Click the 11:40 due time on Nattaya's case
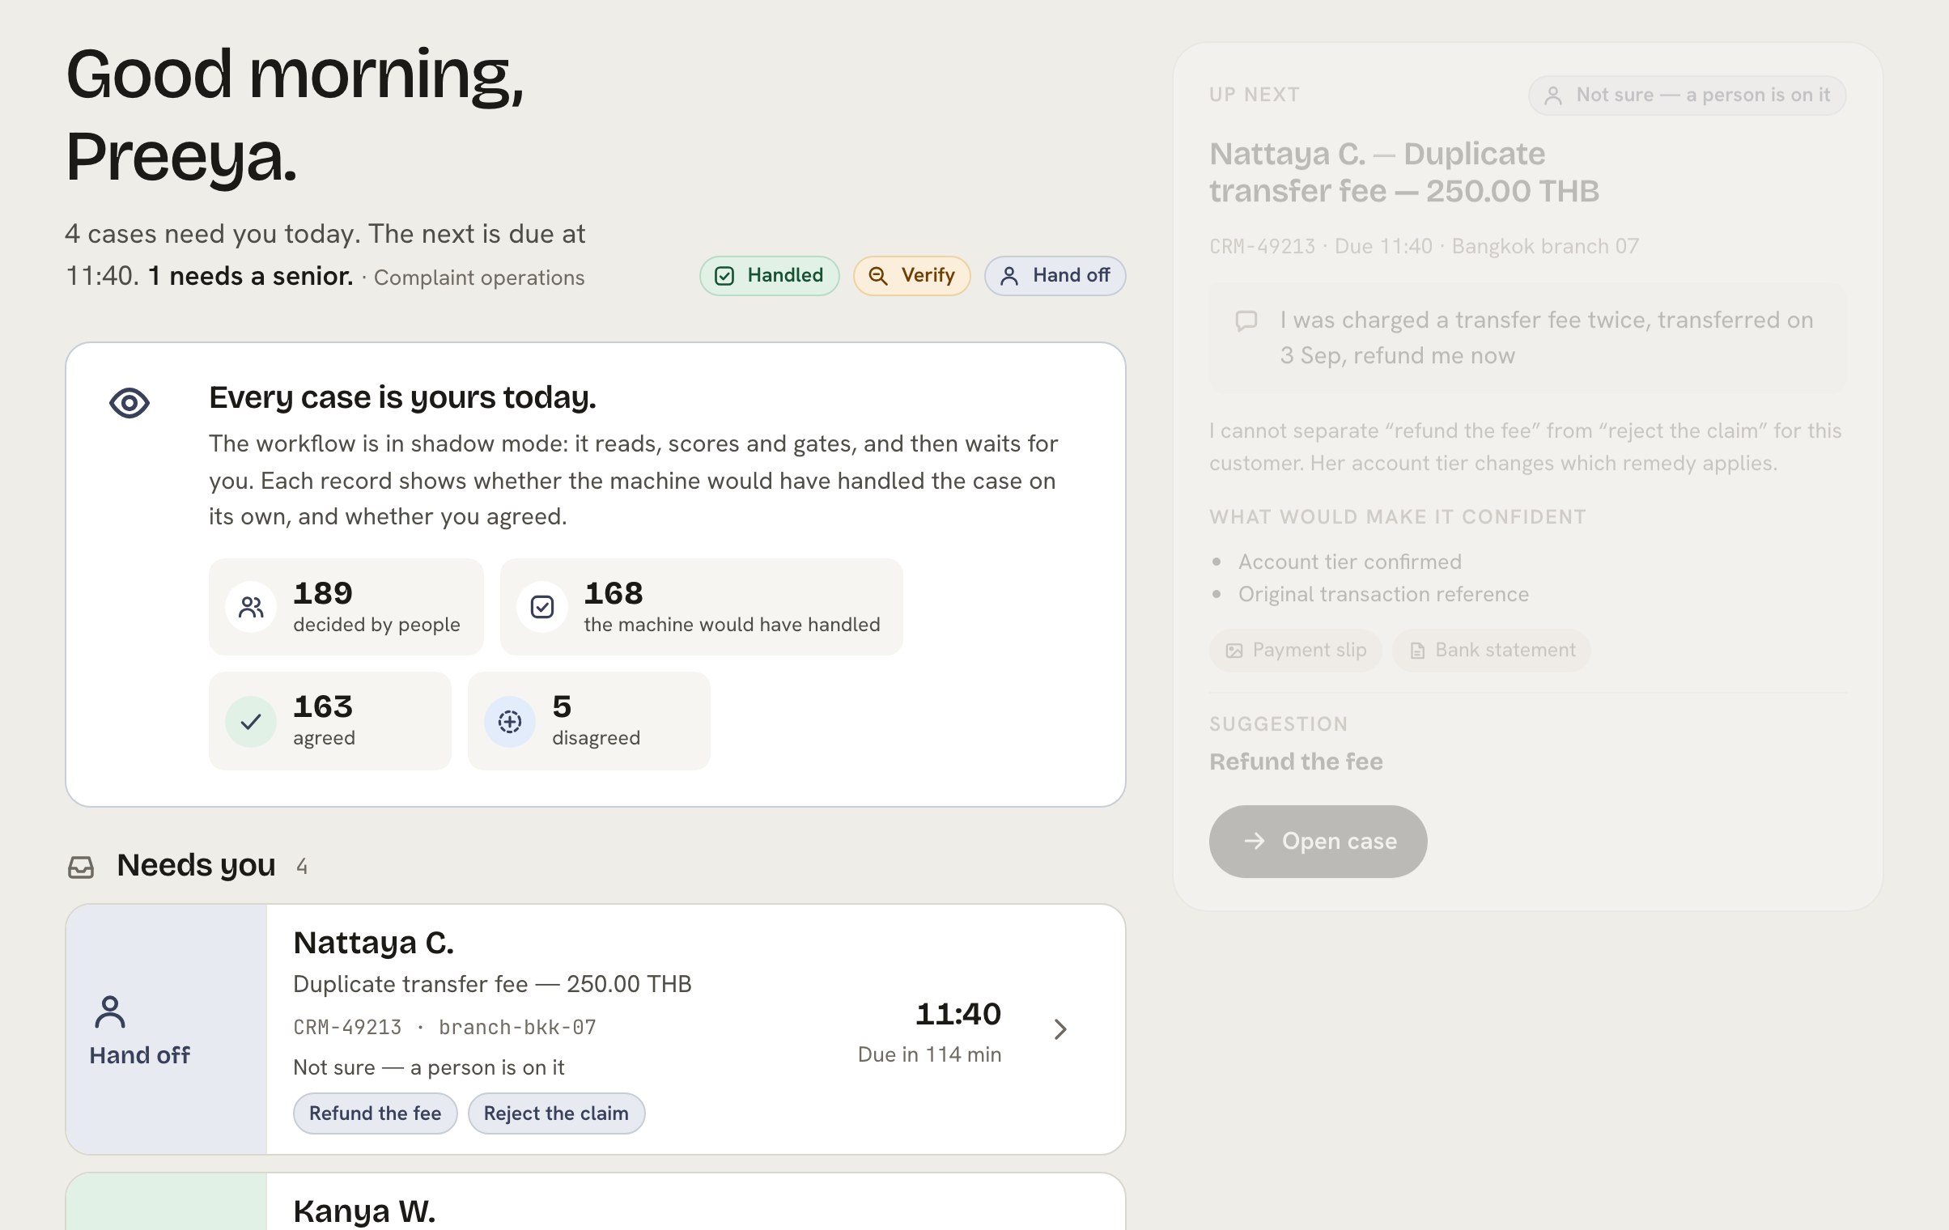The height and width of the screenshot is (1230, 1949). [958, 1014]
